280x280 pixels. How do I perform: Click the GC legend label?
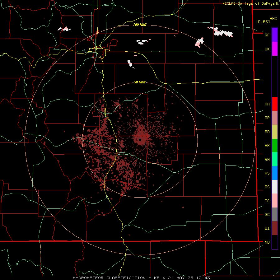tap(267, 215)
